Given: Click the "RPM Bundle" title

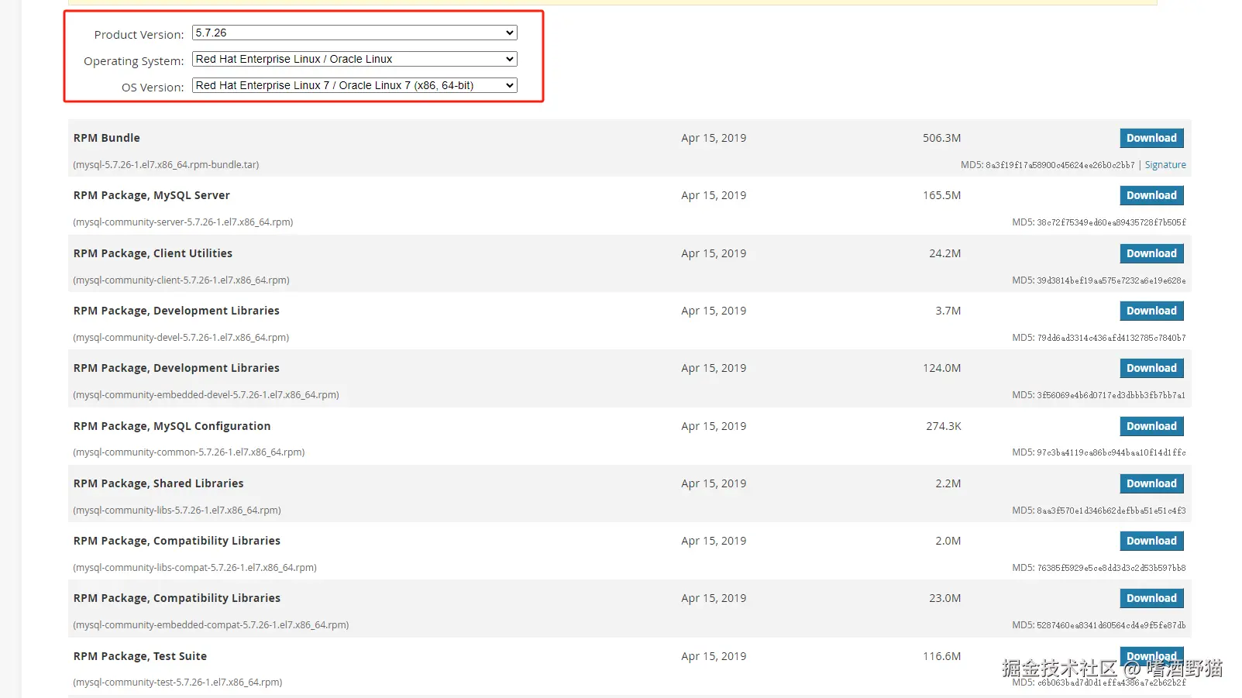Looking at the screenshot, I should click(107, 138).
